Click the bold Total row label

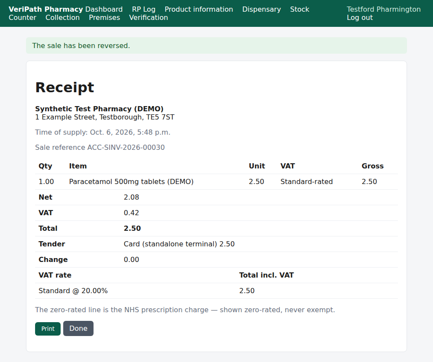pyautogui.click(x=48, y=228)
